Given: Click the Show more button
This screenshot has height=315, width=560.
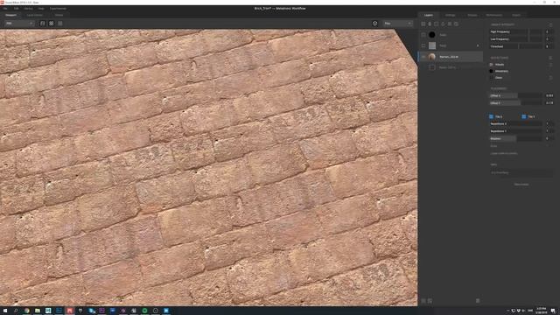Looking at the screenshot, I should [x=521, y=185].
